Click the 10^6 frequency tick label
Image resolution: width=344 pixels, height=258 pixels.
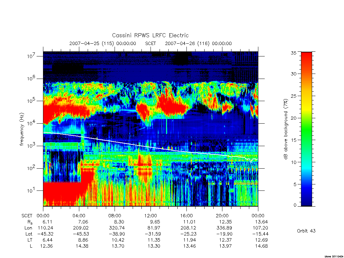click(32, 78)
